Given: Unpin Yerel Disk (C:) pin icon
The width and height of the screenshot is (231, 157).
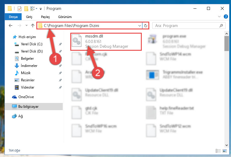Looking at the screenshot, I should pyautogui.click(x=60, y=44).
